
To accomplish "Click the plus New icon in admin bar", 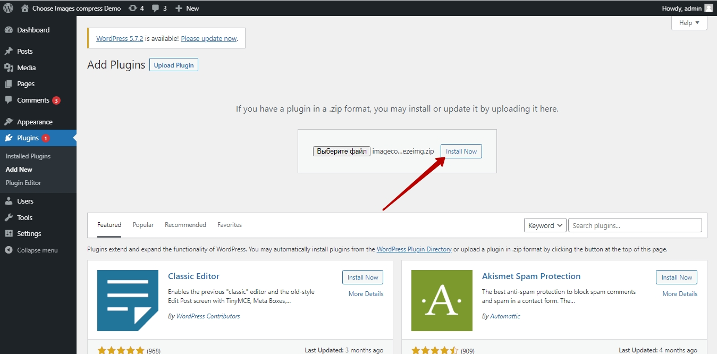I will (x=179, y=9).
